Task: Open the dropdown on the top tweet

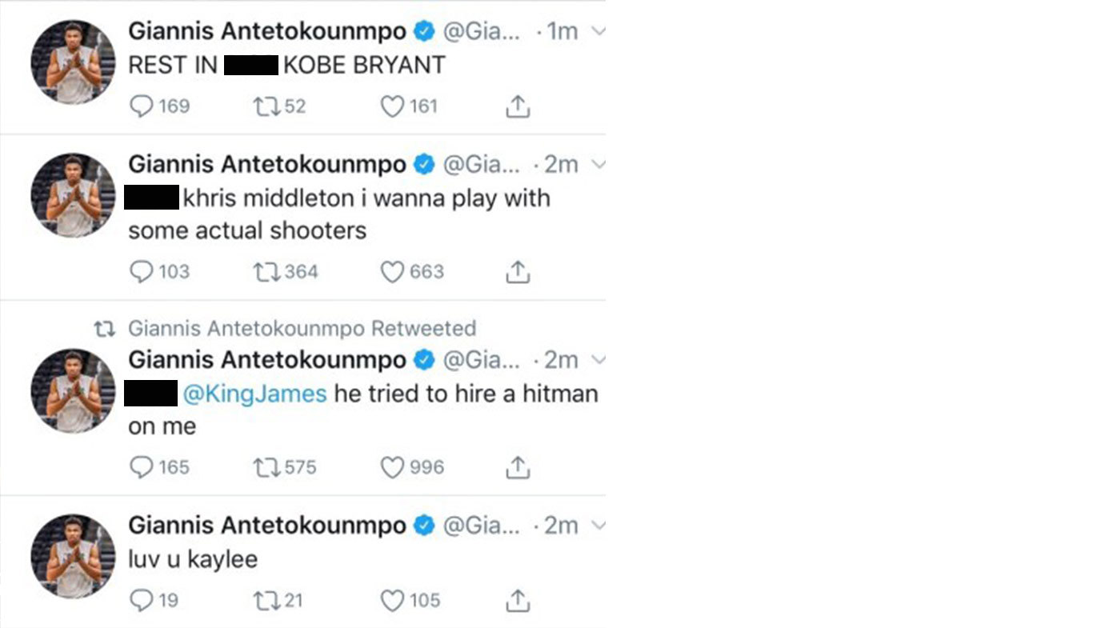Action: pyautogui.click(x=598, y=30)
